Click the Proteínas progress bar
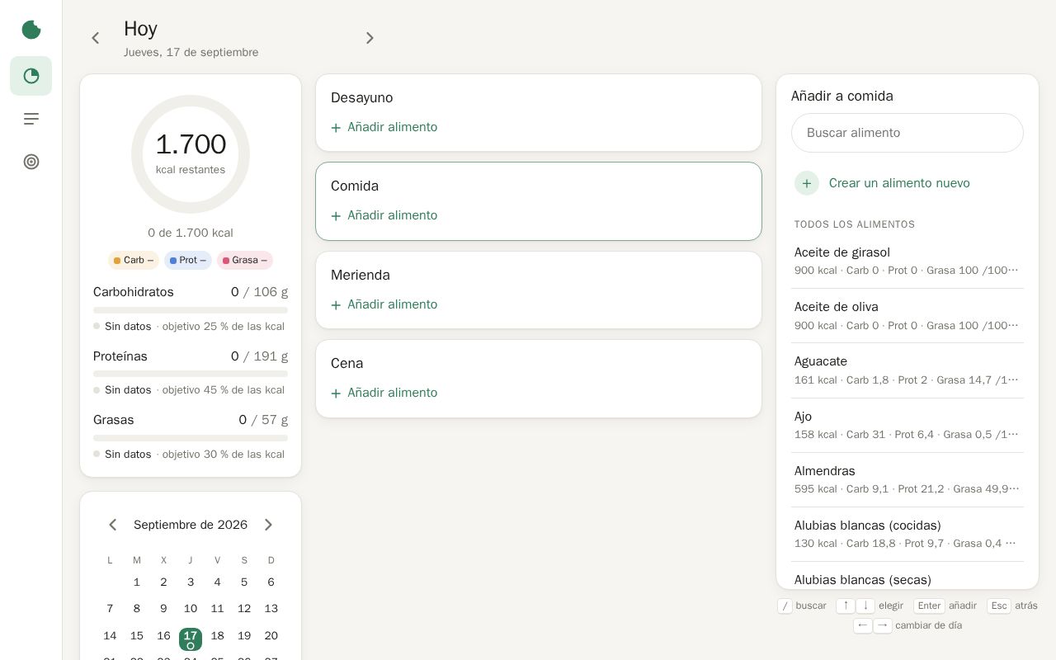The width and height of the screenshot is (1056, 660). [x=191, y=374]
